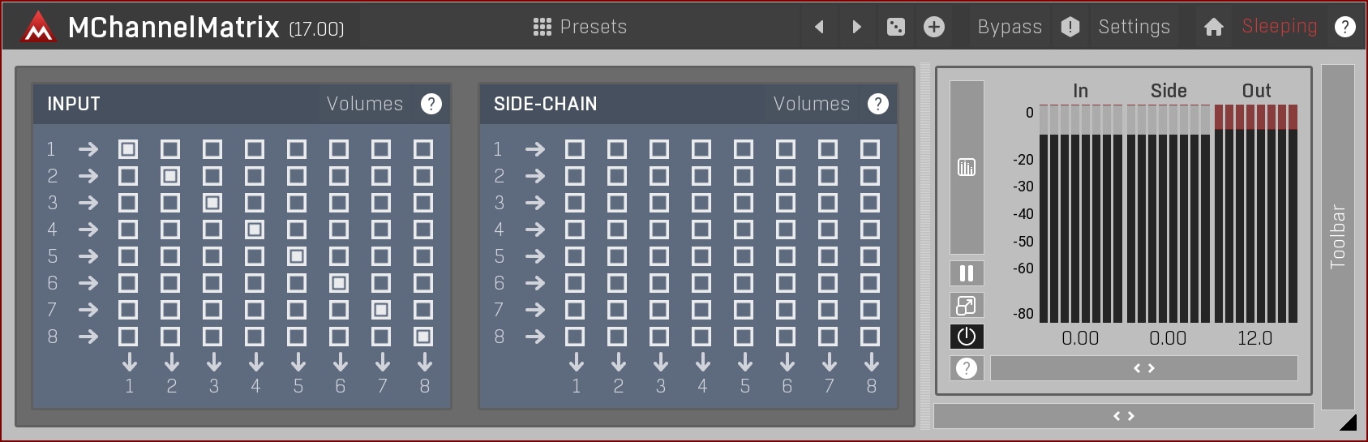
Task: Open the INPUT panel help icon
Action: (431, 104)
